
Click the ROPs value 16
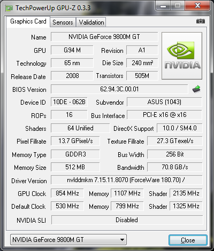coord(69,115)
